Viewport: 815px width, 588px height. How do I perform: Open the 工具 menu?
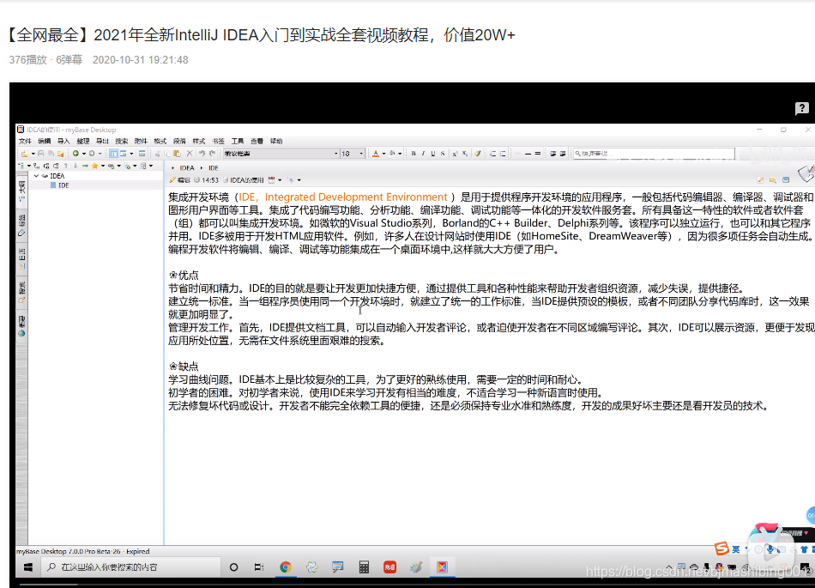coord(238,141)
